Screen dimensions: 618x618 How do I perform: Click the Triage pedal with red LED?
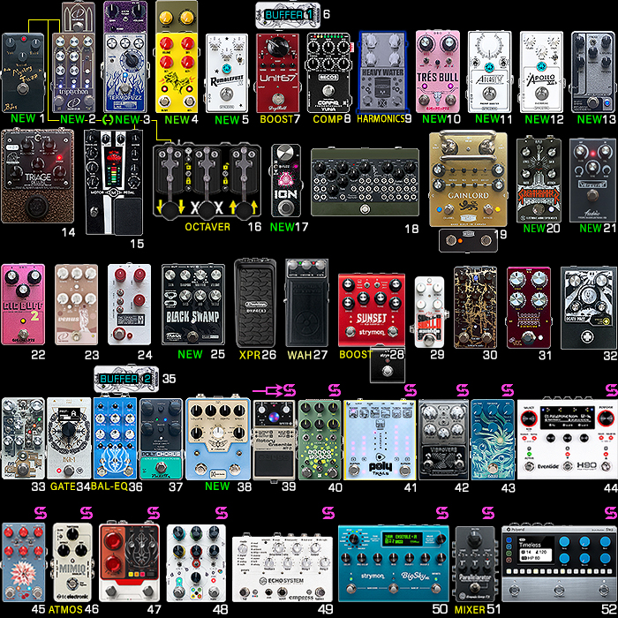[x=37, y=177]
